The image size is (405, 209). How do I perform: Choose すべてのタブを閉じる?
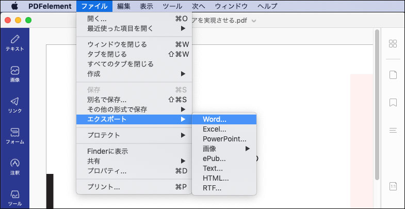(134, 64)
